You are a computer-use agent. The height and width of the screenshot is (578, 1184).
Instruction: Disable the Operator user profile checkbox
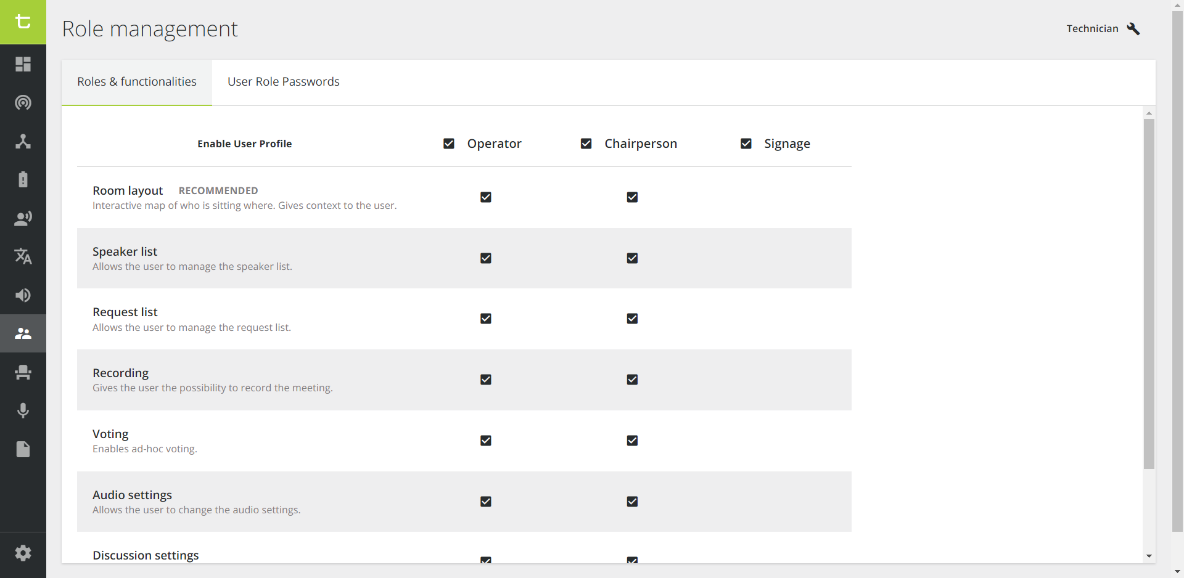[x=449, y=144]
